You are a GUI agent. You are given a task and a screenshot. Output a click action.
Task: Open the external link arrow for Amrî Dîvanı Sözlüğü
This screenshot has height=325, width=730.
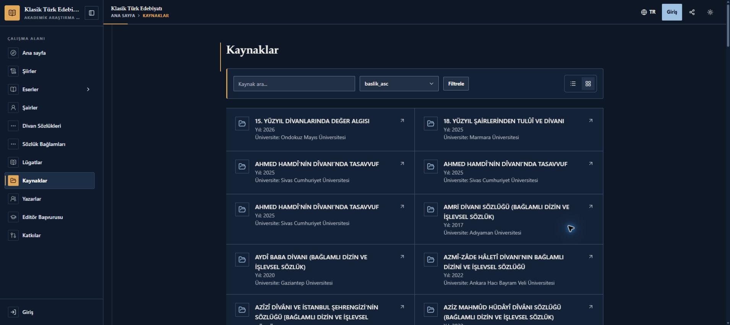(x=590, y=207)
